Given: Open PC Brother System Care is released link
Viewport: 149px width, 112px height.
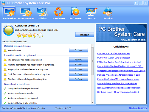Looking at the screenshot, I should coord(114,58).
